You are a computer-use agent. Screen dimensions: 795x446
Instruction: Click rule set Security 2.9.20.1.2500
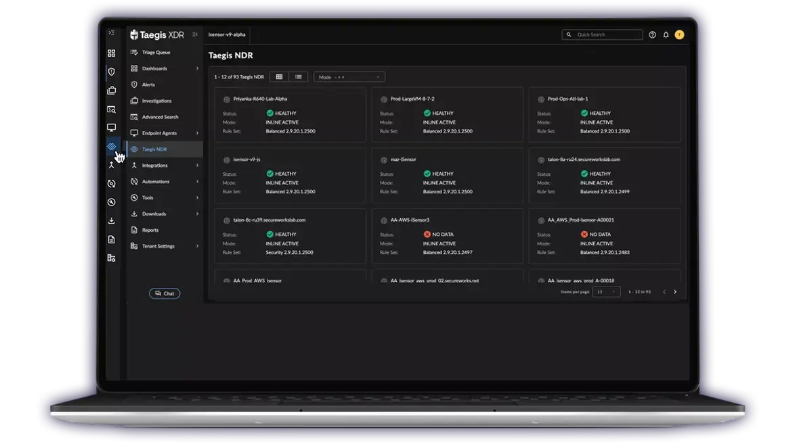tap(290, 252)
